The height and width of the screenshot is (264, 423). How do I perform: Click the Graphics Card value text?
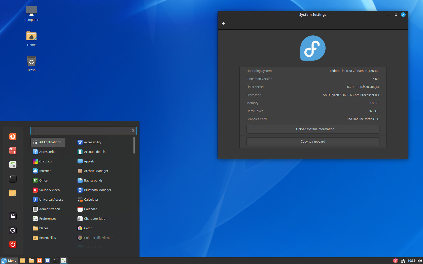pyautogui.click(x=363, y=119)
